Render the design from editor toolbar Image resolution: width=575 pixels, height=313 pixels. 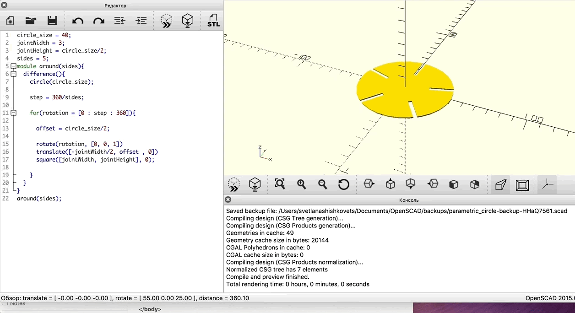[x=188, y=21]
